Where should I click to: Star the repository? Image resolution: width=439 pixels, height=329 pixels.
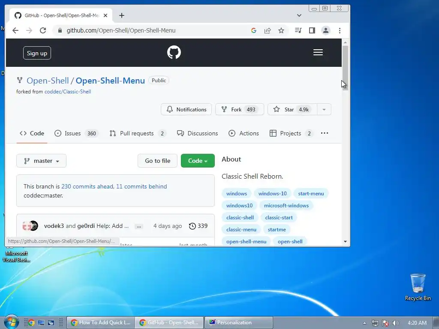coord(292,109)
